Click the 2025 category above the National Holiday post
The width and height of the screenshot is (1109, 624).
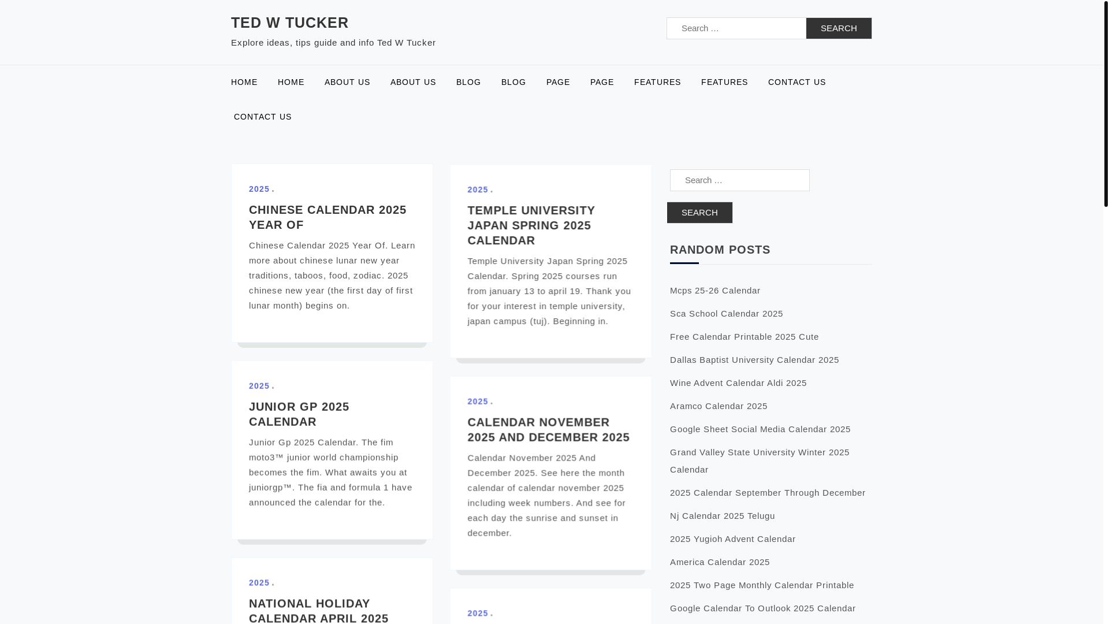click(259, 583)
